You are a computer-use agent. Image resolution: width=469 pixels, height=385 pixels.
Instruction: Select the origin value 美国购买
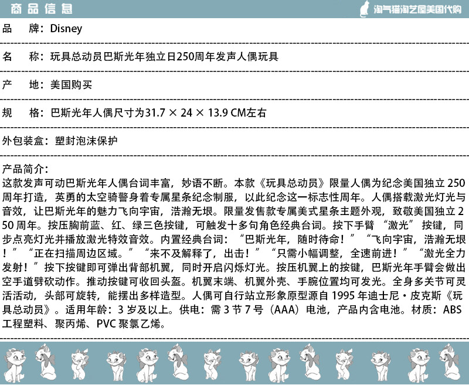pyautogui.click(x=71, y=84)
